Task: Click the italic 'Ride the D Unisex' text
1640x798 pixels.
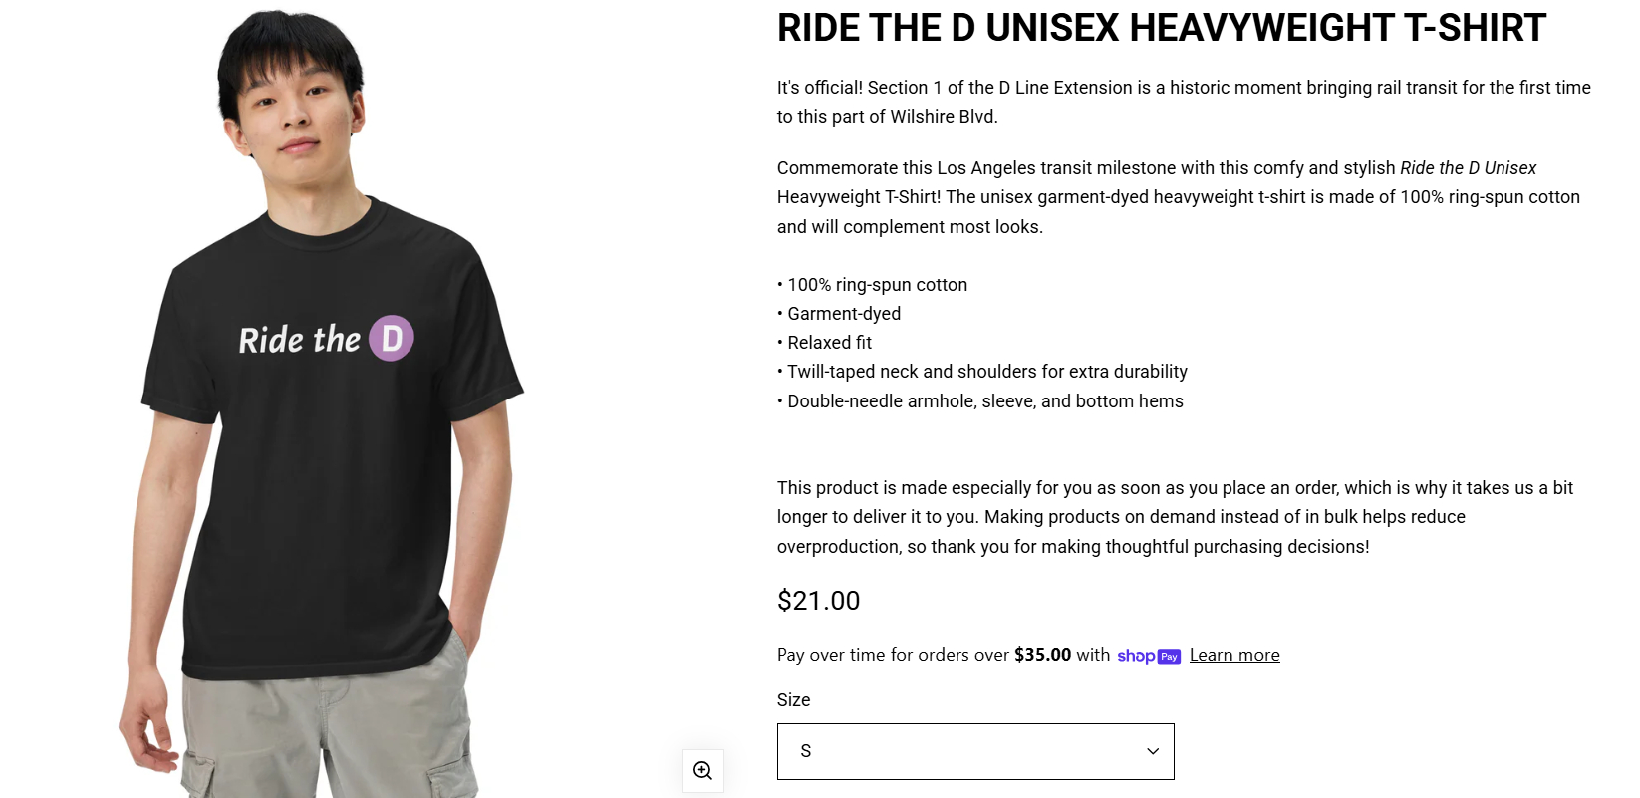Action: 1468,168
